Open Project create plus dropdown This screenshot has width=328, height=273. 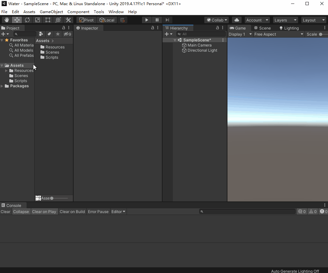tap(5, 34)
